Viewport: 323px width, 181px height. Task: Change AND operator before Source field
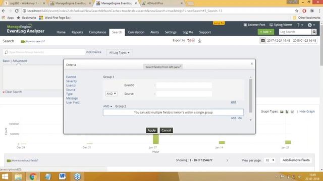111,94
